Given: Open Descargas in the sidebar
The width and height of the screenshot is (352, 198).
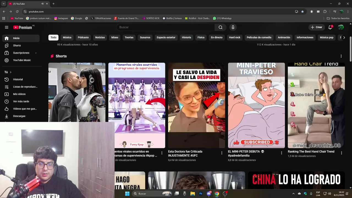Looking at the screenshot, I should [x=21, y=116].
